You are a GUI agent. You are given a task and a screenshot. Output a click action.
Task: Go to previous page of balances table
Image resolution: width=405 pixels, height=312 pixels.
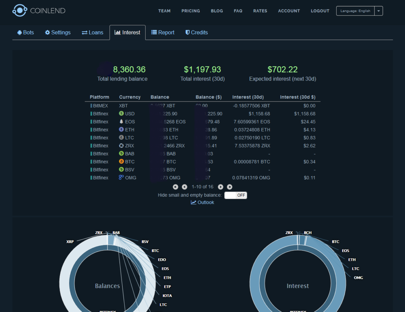[184, 187]
